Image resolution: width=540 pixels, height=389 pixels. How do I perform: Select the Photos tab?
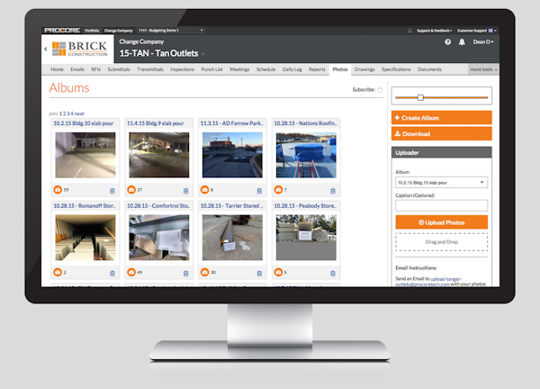[340, 69]
